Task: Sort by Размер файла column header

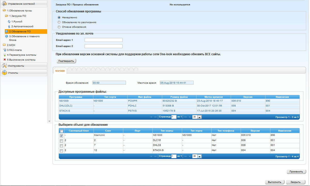Action: click(179, 97)
